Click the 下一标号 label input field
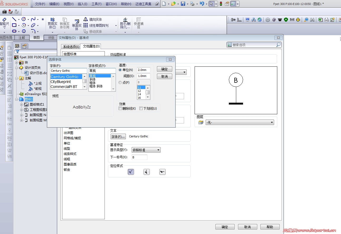Viewport: 341px width, 234px height. (x=139, y=157)
